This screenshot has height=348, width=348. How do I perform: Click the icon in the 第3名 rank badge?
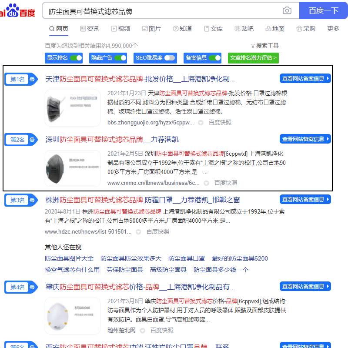coord(32,200)
